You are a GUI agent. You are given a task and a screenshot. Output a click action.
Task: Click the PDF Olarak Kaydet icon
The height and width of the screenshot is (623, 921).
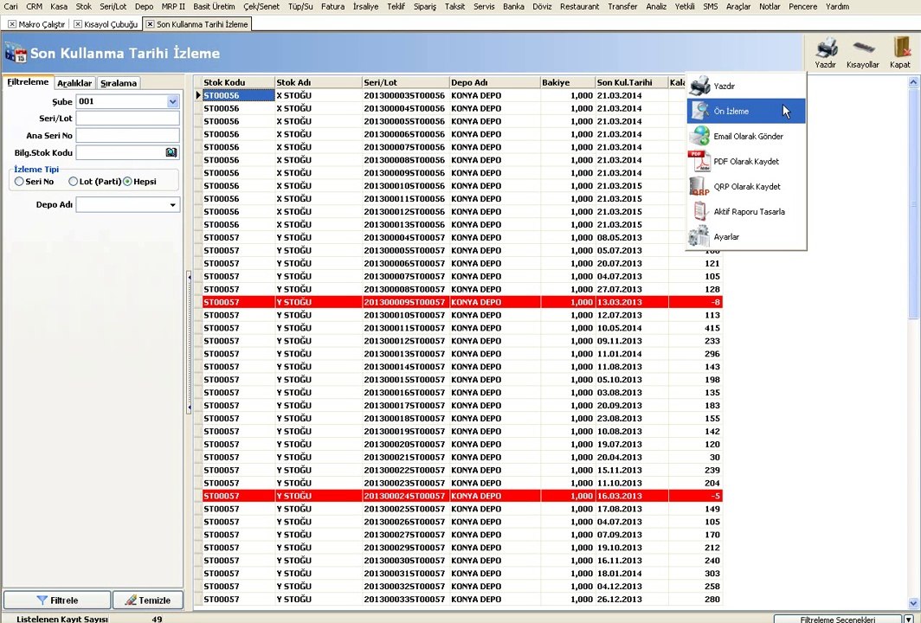point(699,162)
